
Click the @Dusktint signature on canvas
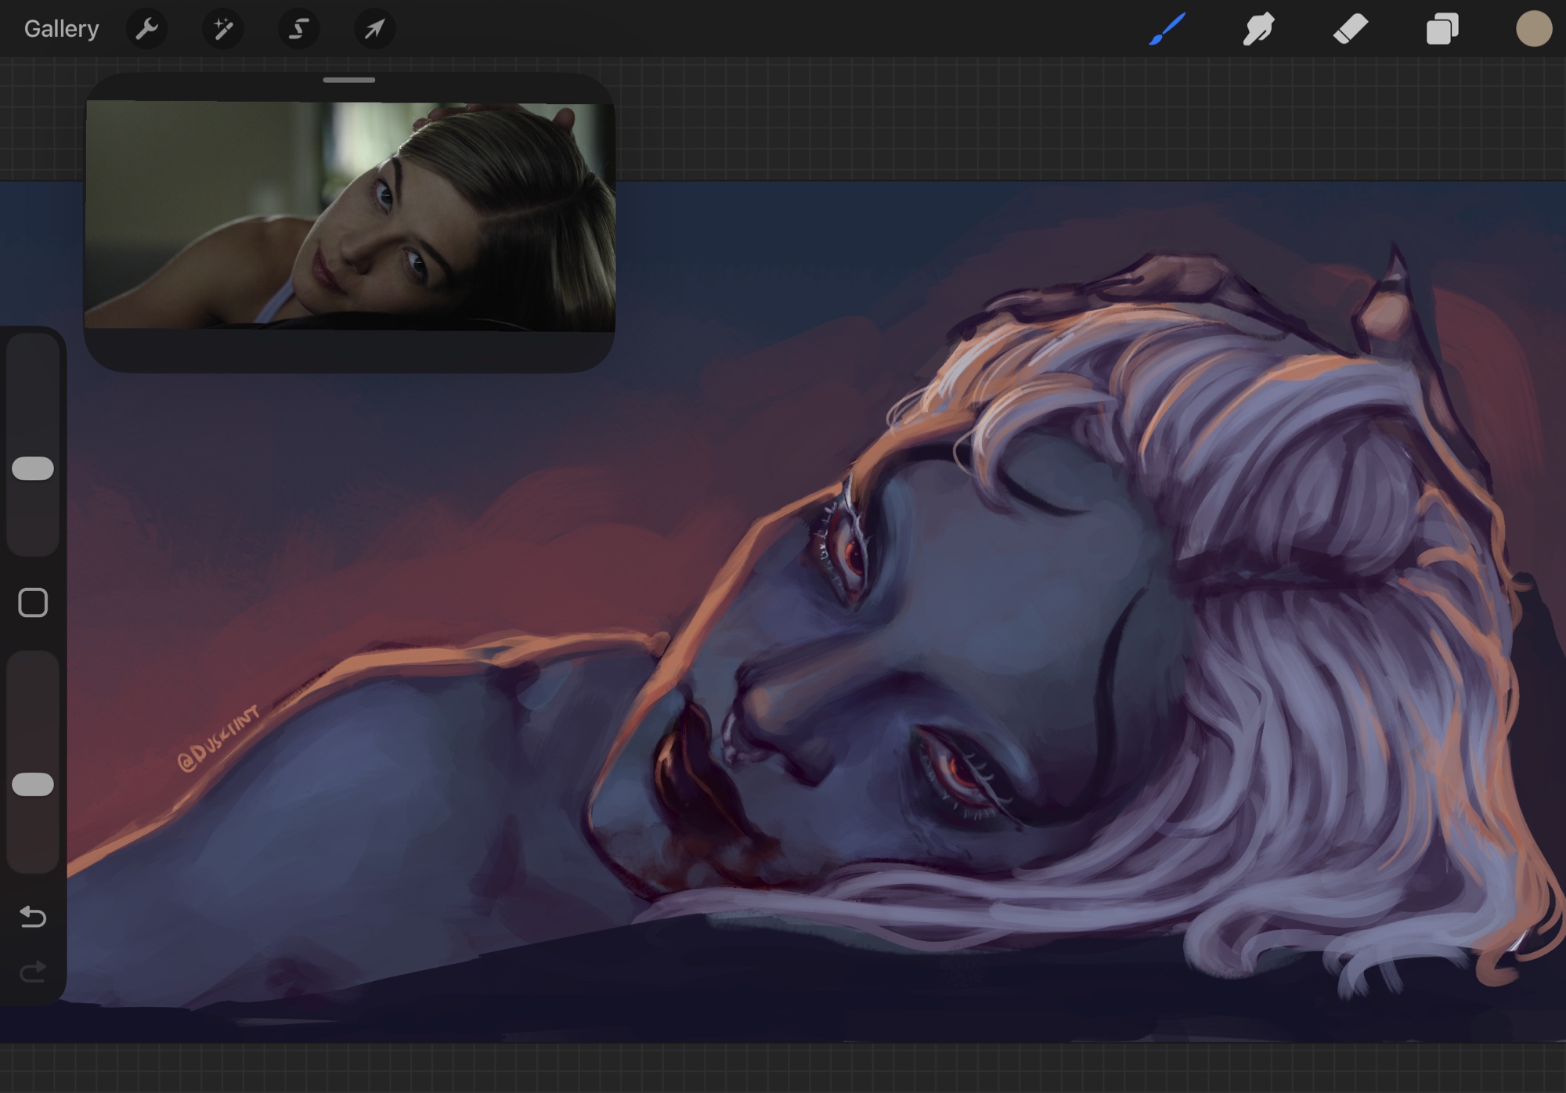pyautogui.click(x=218, y=738)
